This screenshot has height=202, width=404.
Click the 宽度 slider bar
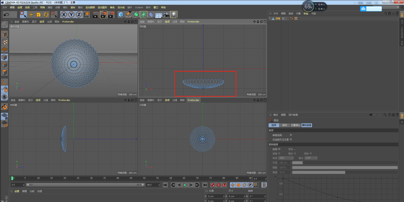(345, 172)
